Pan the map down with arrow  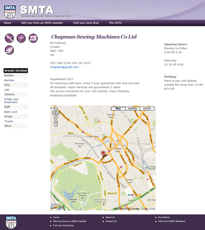pyautogui.click(x=56, y=117)
